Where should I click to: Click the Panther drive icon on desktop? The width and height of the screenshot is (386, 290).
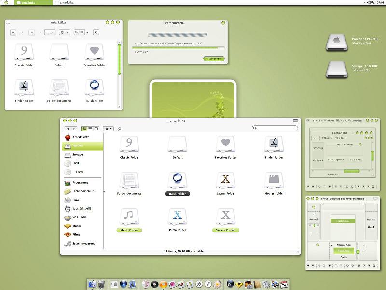tap(336, 42)
